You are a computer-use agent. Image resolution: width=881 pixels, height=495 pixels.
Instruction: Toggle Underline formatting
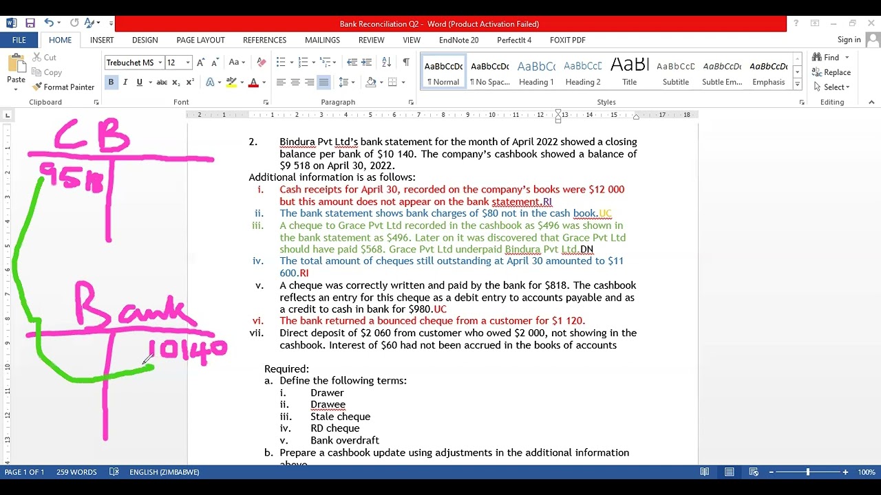tap(140, 82)
